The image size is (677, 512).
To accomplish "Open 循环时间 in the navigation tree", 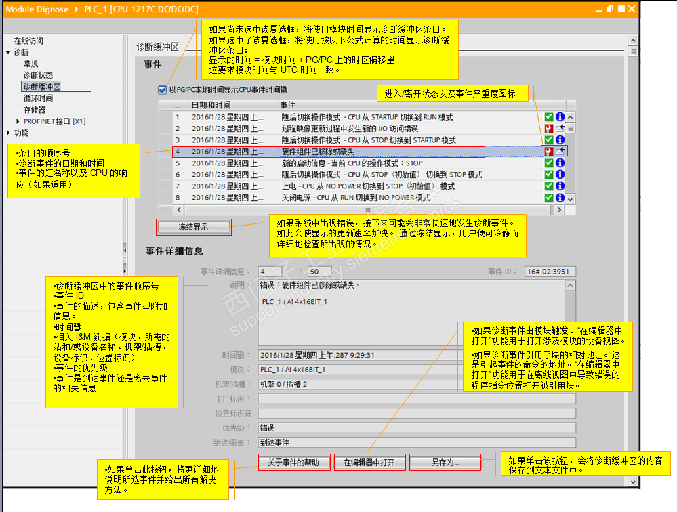I will pos(38,98).
